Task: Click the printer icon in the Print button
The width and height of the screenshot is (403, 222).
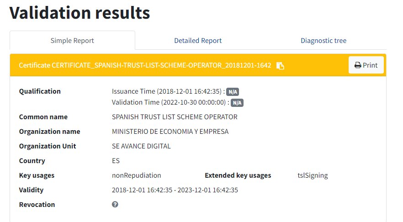Action: point(358,65)
